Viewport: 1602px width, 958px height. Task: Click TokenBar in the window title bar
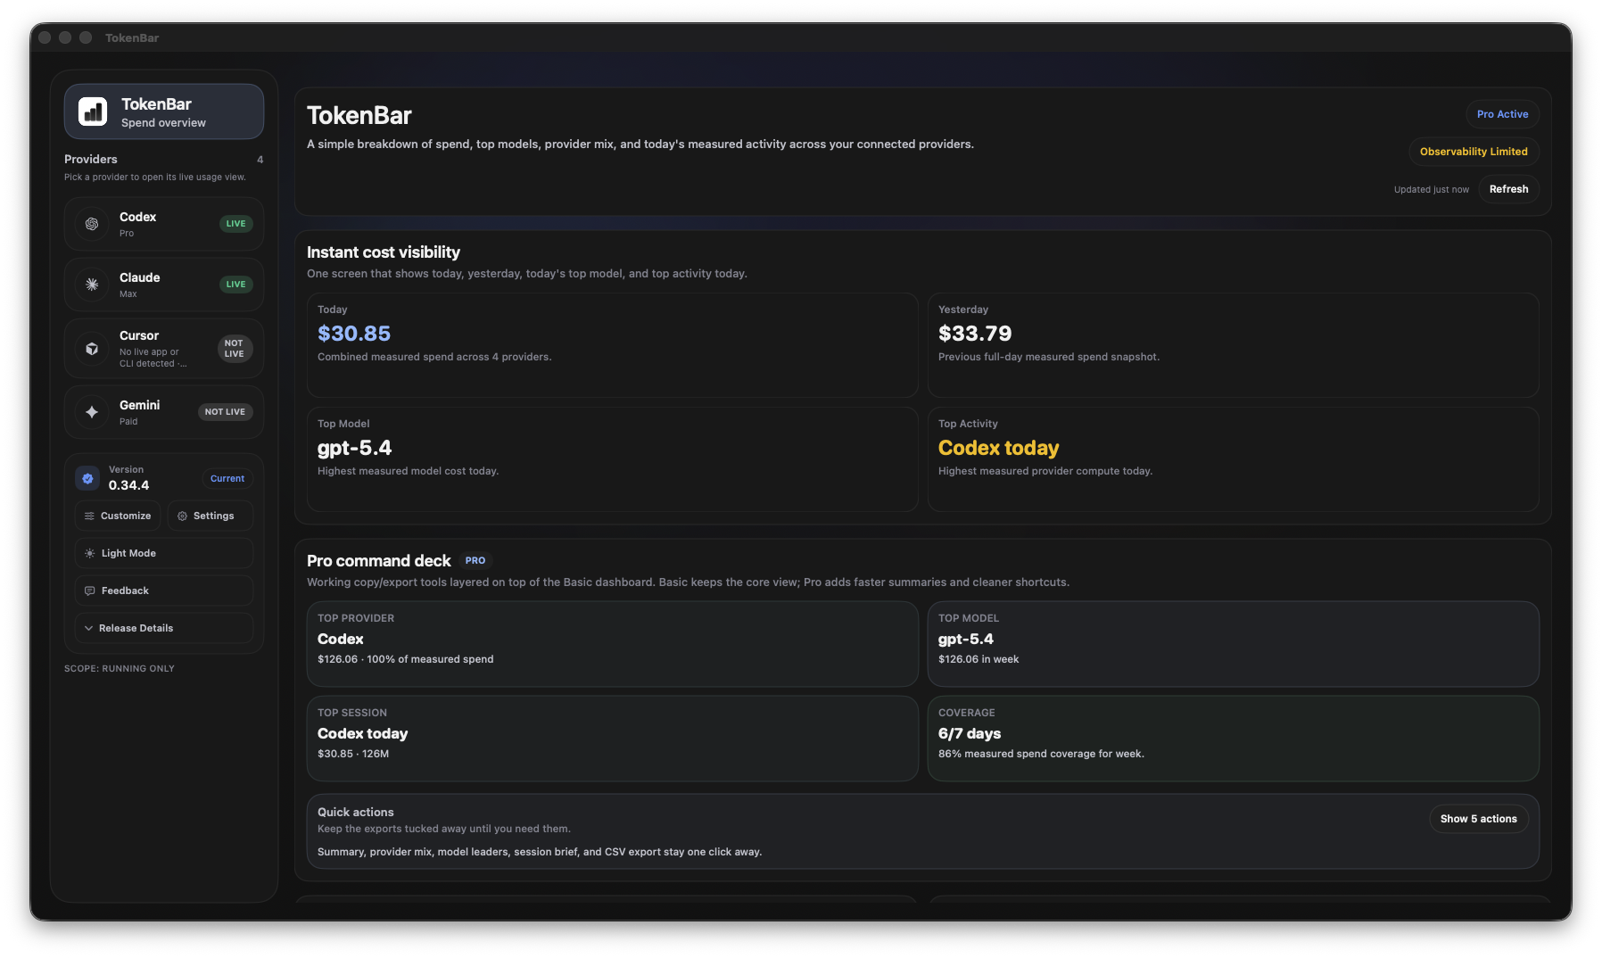[x=132, y=37]
